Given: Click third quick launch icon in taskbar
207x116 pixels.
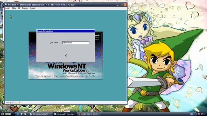Looking at the screenshot, I should [x=25, y=114].
